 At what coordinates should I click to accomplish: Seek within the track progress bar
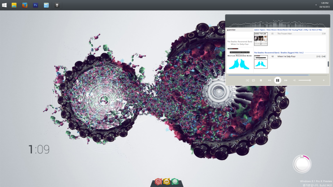[269, 75]
